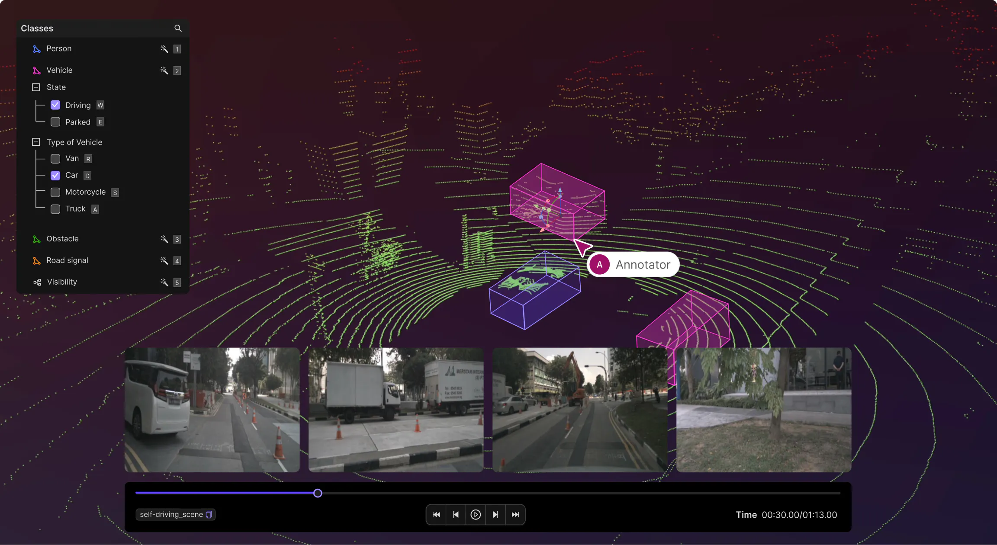The height and width of the screenshot is (545, 997).
Task: Step back one frame
Action: [x=456, y=514]
